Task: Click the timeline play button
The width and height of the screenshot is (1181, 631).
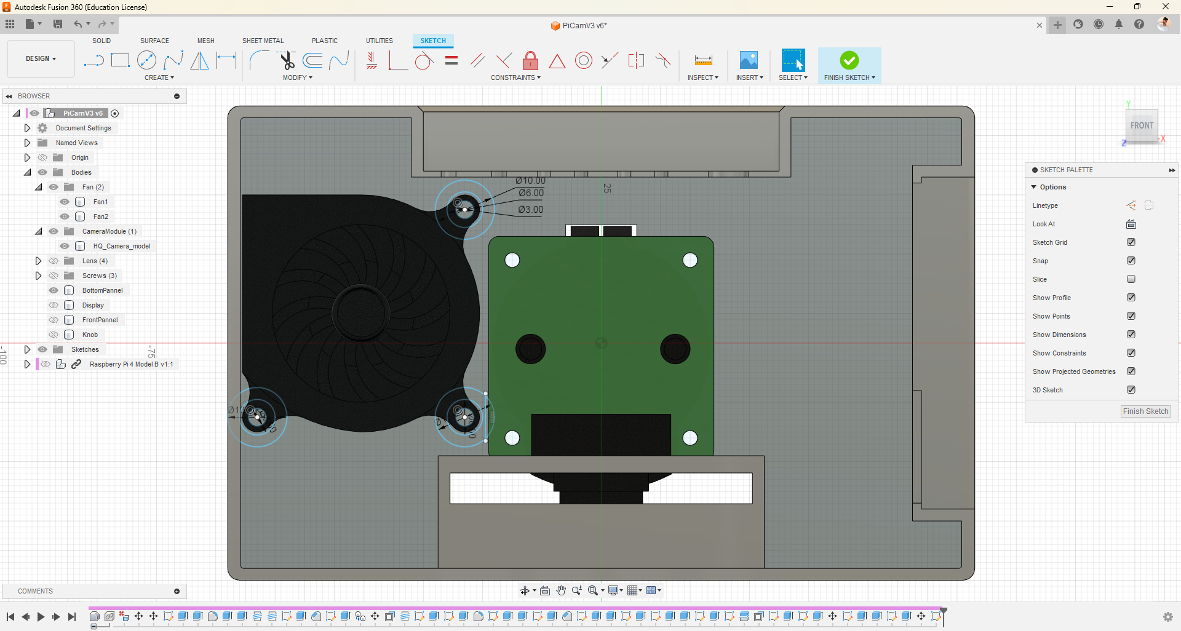Action: [x=41, y=617]
